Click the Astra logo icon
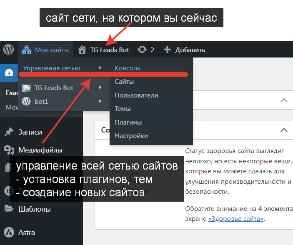 (x=9, y=232)
